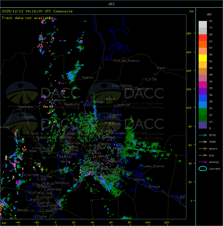223x226 pixels.
Task: Pick the dark orange 57-60 dBZ swatch
Action: click(203, 44)
